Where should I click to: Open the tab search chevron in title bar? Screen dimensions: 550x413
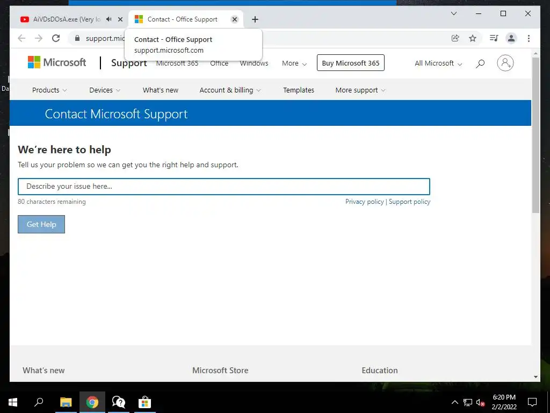(453, 13)
